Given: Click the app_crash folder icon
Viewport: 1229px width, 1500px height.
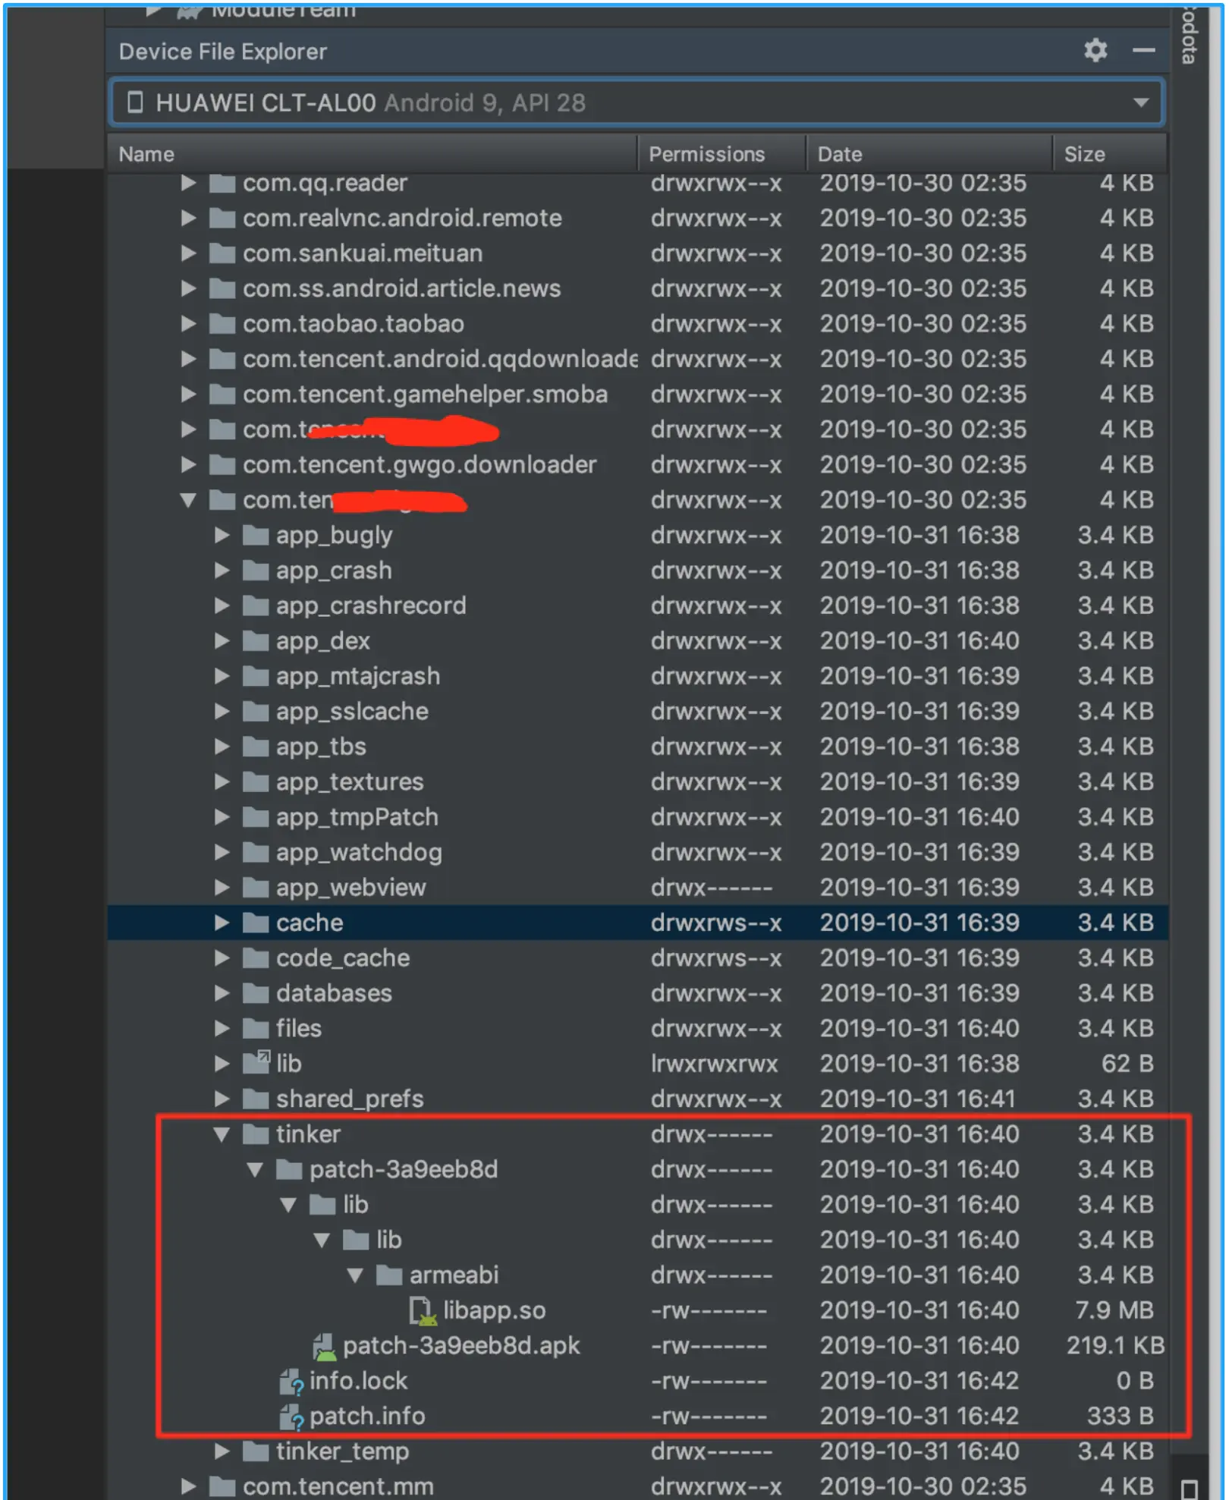Looking at the screenshot, I should (x=256, y=571).
